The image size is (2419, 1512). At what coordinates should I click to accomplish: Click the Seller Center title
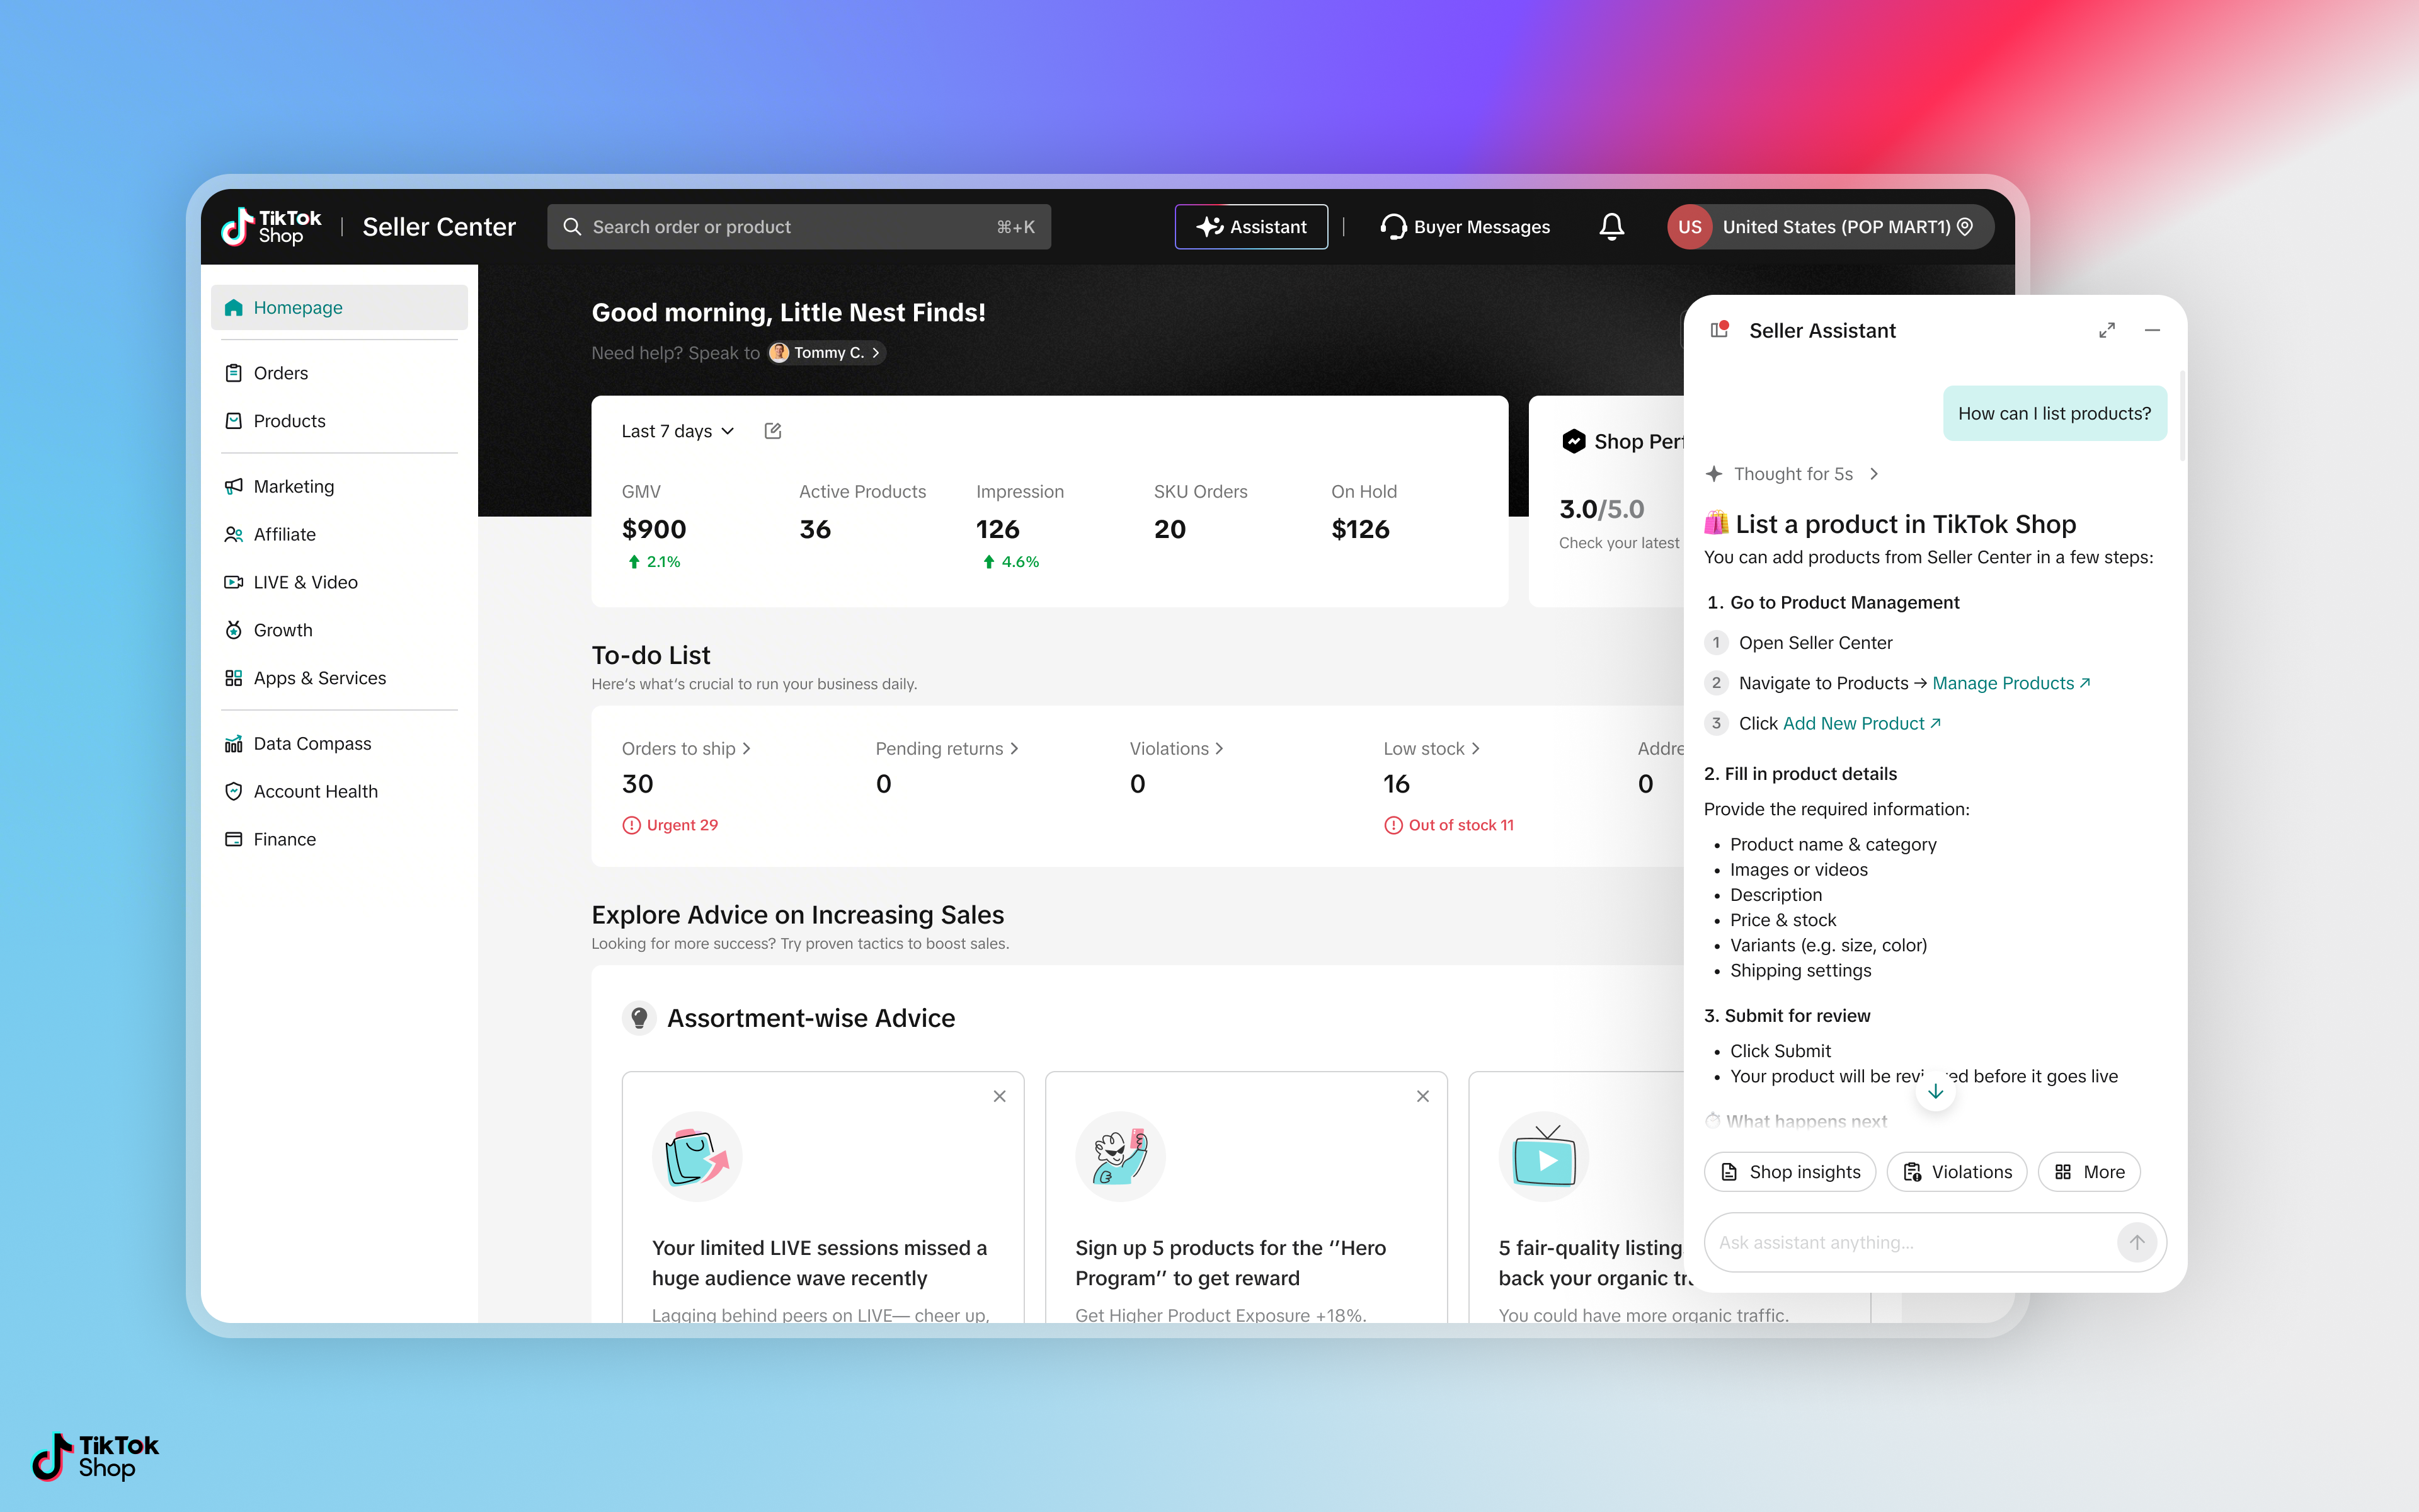(439, 227)
